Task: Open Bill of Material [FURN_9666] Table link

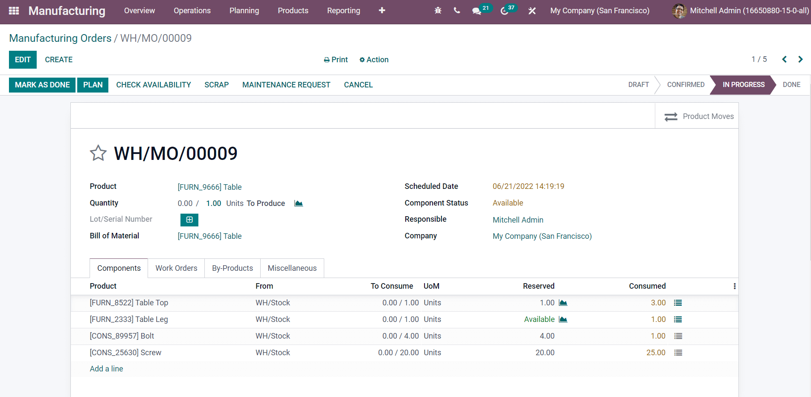Action: (209, 236)
